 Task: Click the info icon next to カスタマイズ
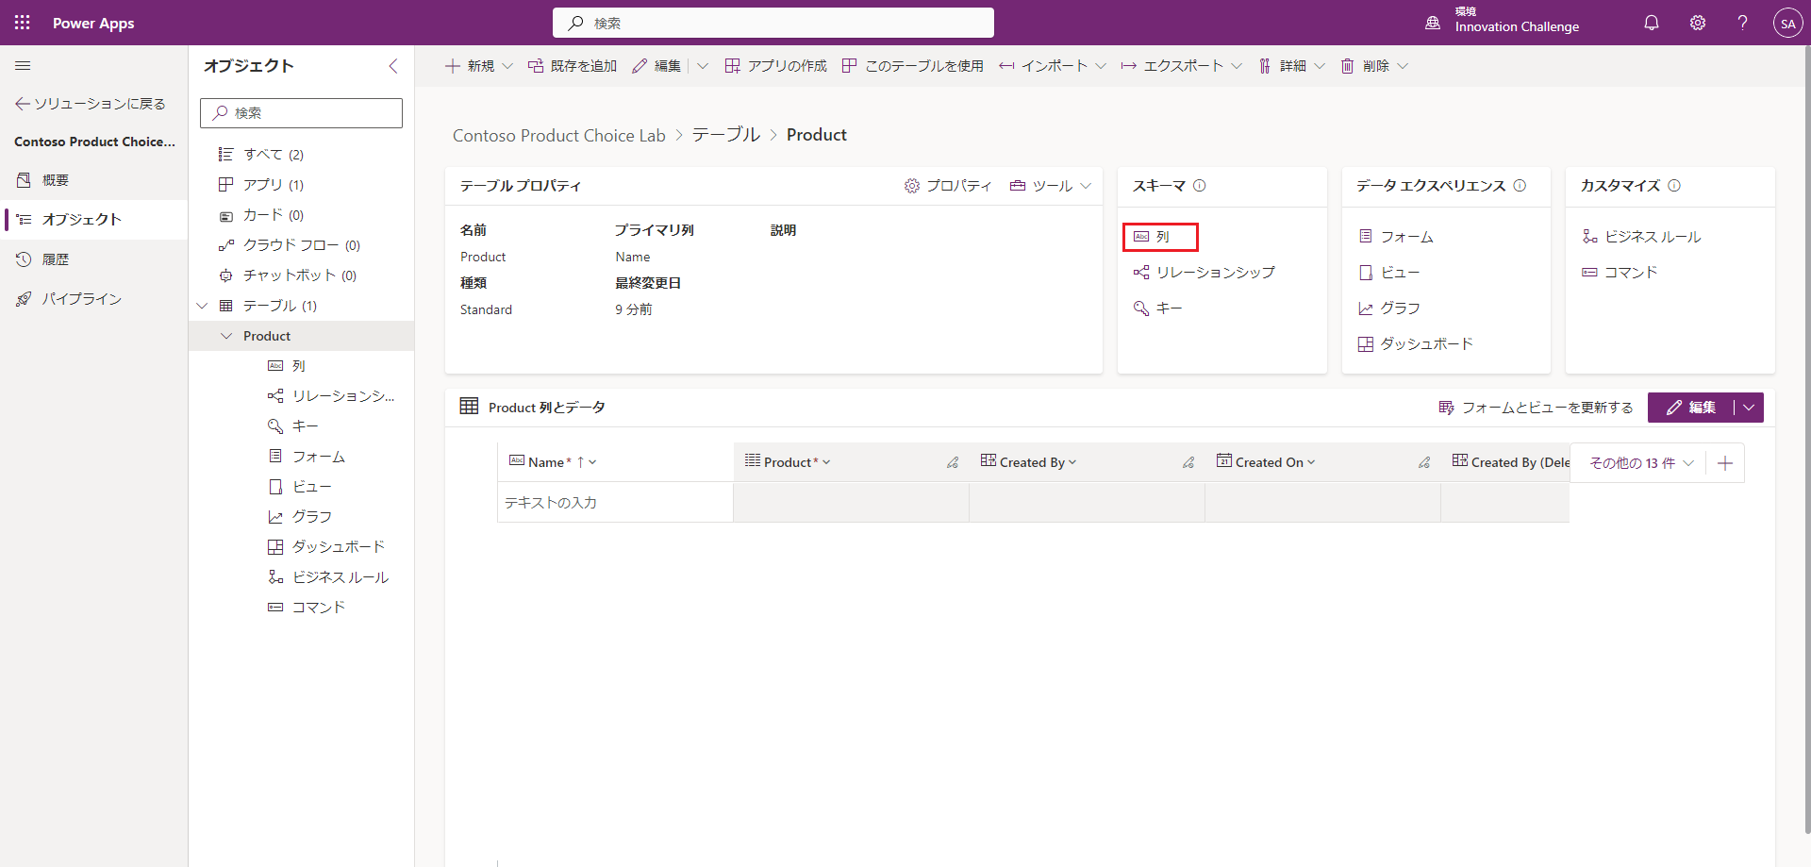1674,186
